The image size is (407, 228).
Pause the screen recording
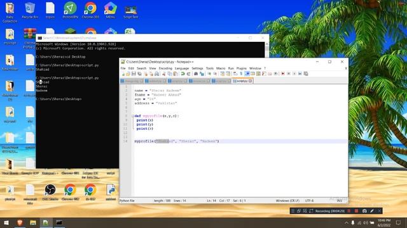pyautogui.click(x=349, y=211)
